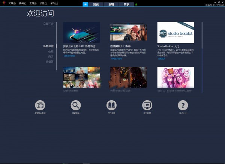Click the monitor with graduation cap icon
This screenshot has width=225, height=164.
(147, 105)
